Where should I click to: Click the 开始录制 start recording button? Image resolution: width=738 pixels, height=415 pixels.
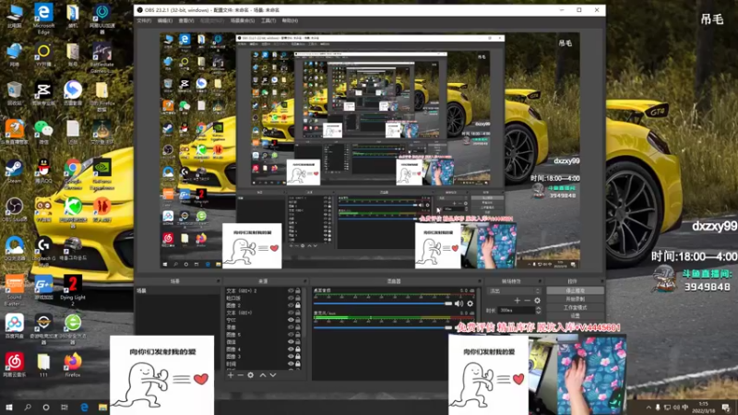575,299
